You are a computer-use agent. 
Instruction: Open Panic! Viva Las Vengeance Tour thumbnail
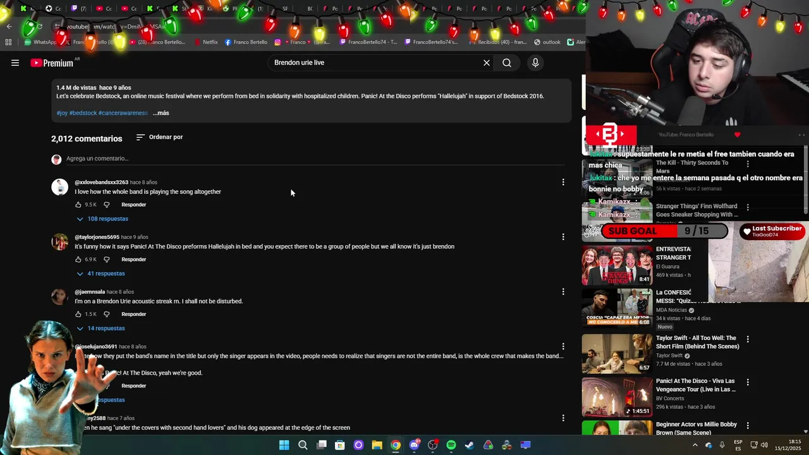point(617,397)
